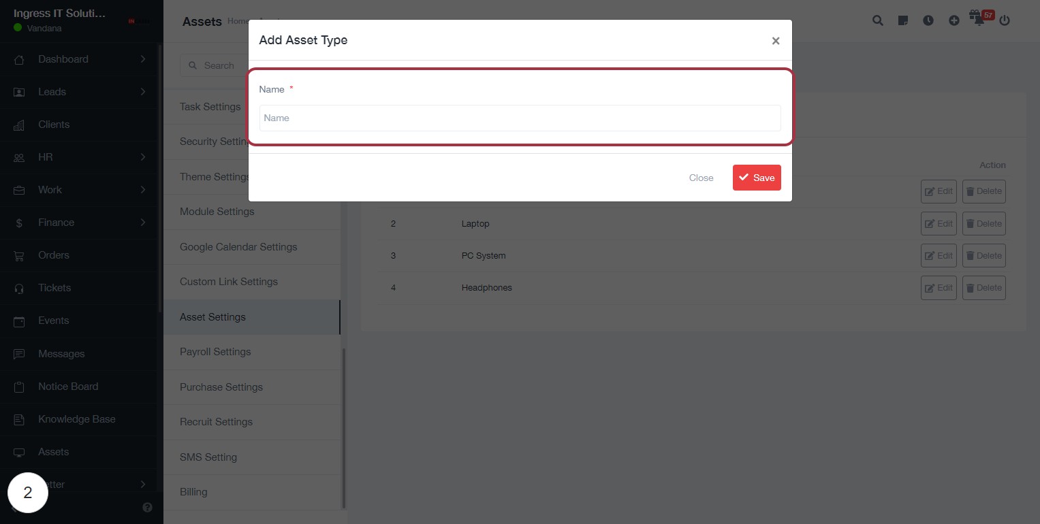1040x524 pixels.
Task: Click the red Save button
Action: (x=757, y=178)
